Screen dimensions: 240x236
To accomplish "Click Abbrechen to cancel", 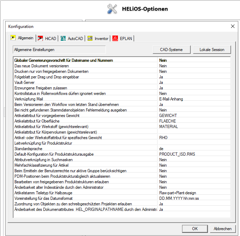I will click(222, 229).
